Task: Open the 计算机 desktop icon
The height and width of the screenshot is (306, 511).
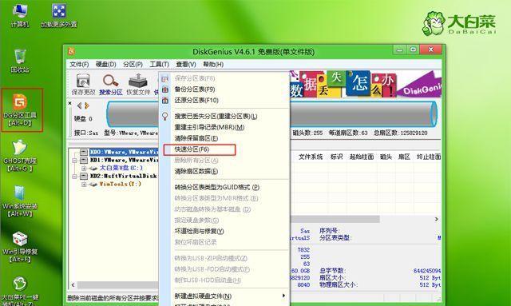Action: (19, 15)
